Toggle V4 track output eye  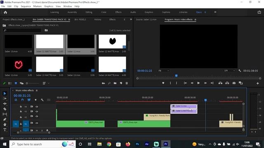(37, 106)
